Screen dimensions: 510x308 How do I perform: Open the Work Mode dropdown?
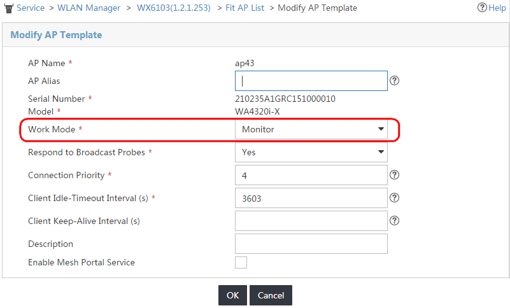311,129
